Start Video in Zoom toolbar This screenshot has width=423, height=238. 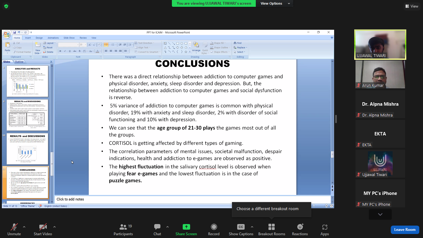coord(43,227)
